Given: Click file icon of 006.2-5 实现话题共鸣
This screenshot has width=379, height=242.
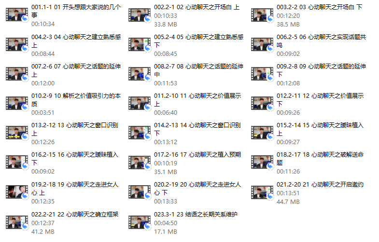Looking at the screenshot, I should [x=262, y=44].
